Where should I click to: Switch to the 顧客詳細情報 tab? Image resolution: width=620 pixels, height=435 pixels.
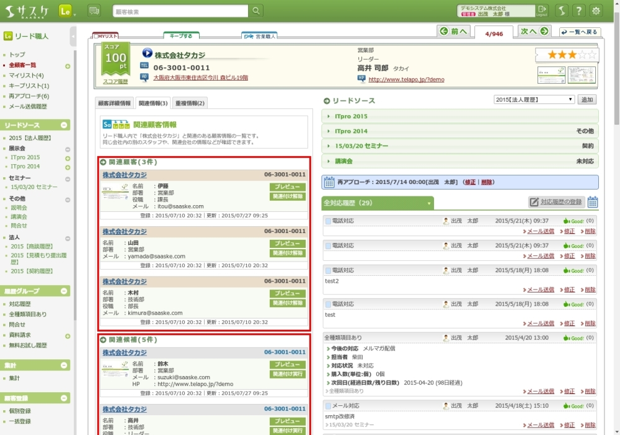(x=115, y=103)
